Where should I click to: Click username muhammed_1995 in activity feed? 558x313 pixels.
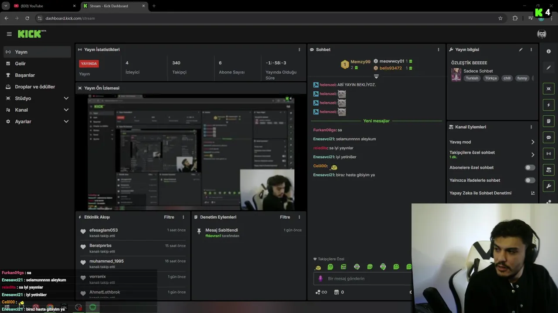[106, 261]
